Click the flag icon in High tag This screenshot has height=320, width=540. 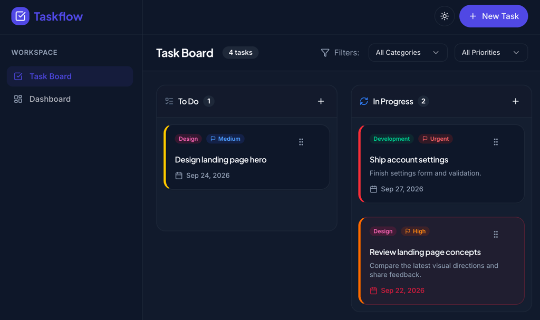point(408,231)
